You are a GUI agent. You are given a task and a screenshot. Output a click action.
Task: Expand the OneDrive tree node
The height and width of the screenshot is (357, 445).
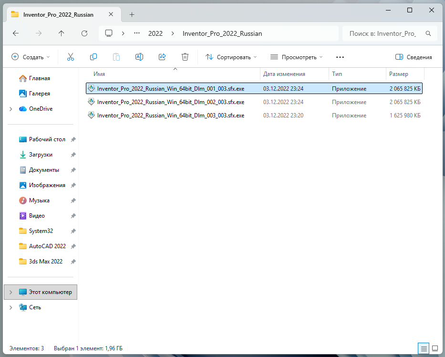pos(11,109)
